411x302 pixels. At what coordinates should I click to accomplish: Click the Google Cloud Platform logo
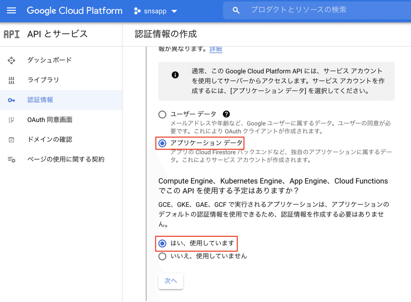(74, 11)
